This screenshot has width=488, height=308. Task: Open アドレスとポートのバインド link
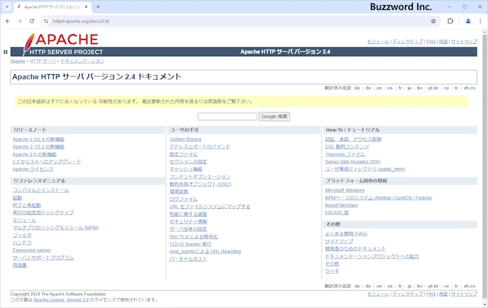(x=200, y=147)
